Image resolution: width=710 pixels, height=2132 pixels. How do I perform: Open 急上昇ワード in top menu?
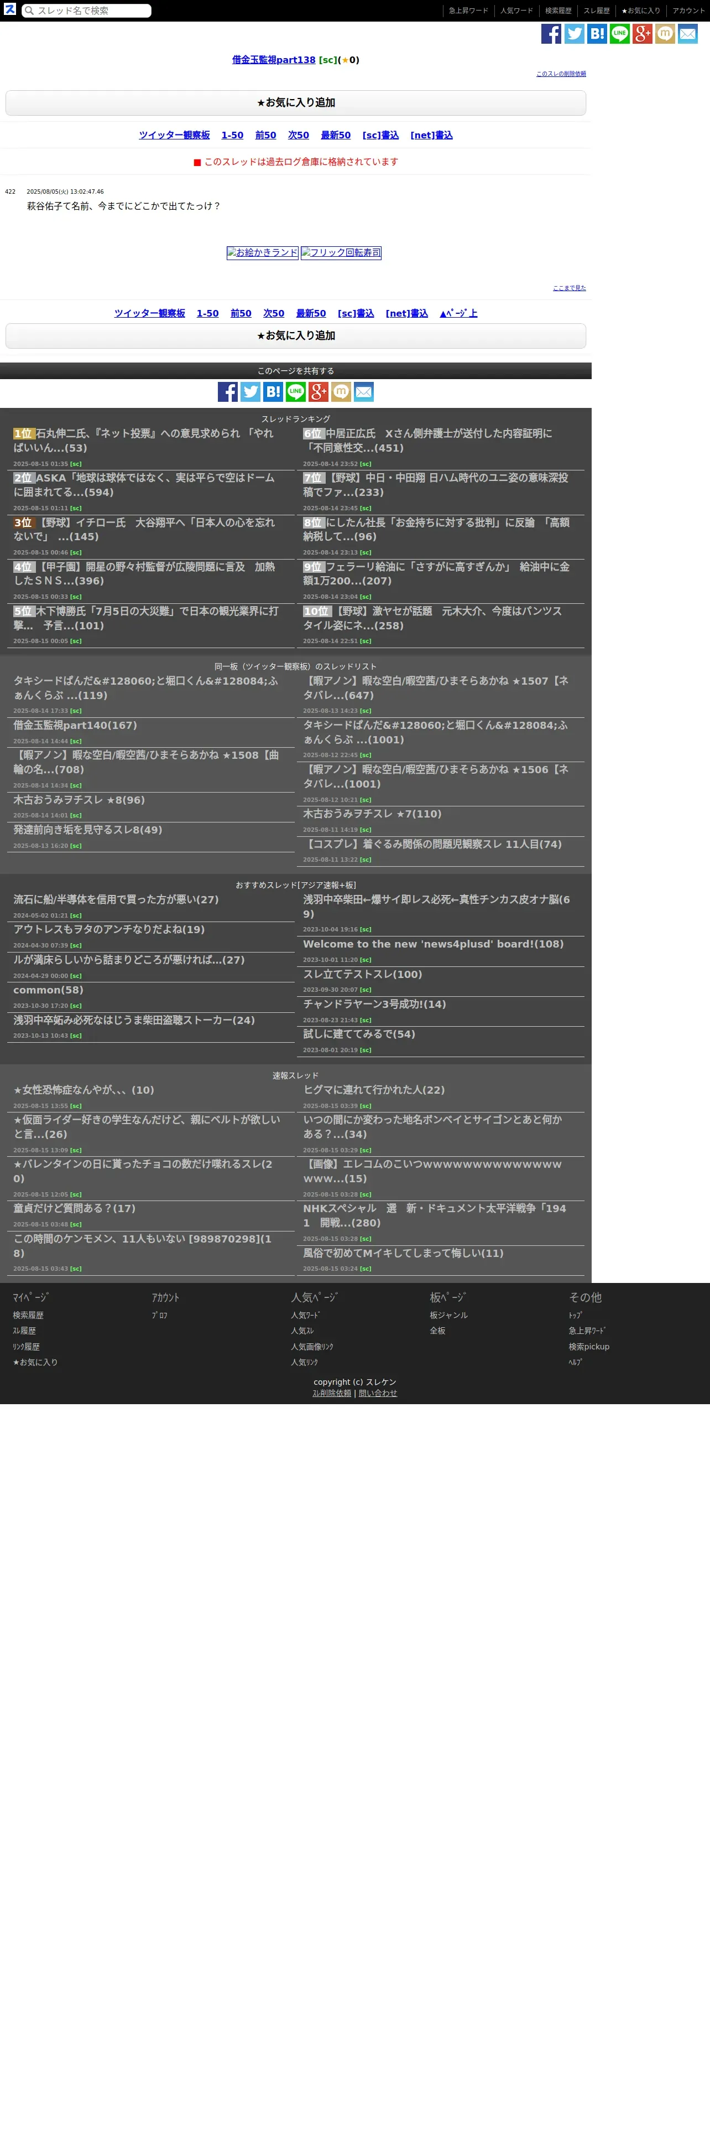tap(469, 11)
